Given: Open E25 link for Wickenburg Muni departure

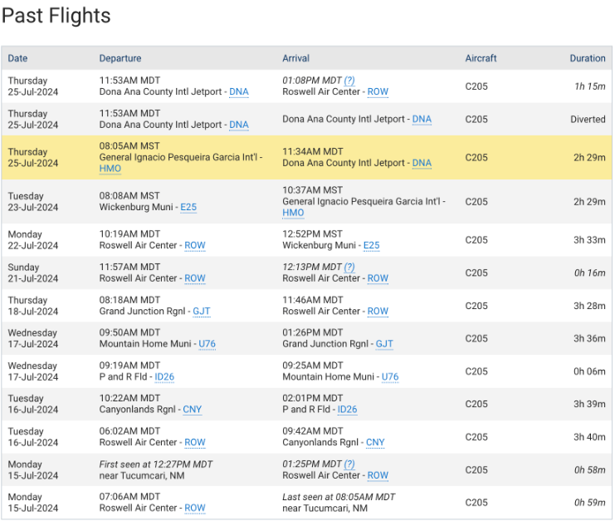Looking at the screenshot, I should 188,207.
